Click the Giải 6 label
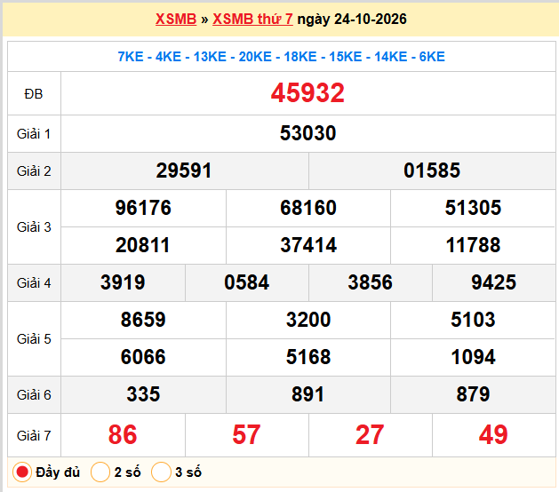The width and height of the screenshot is (559, 492). pyautogui.click(x=34, y=395)
